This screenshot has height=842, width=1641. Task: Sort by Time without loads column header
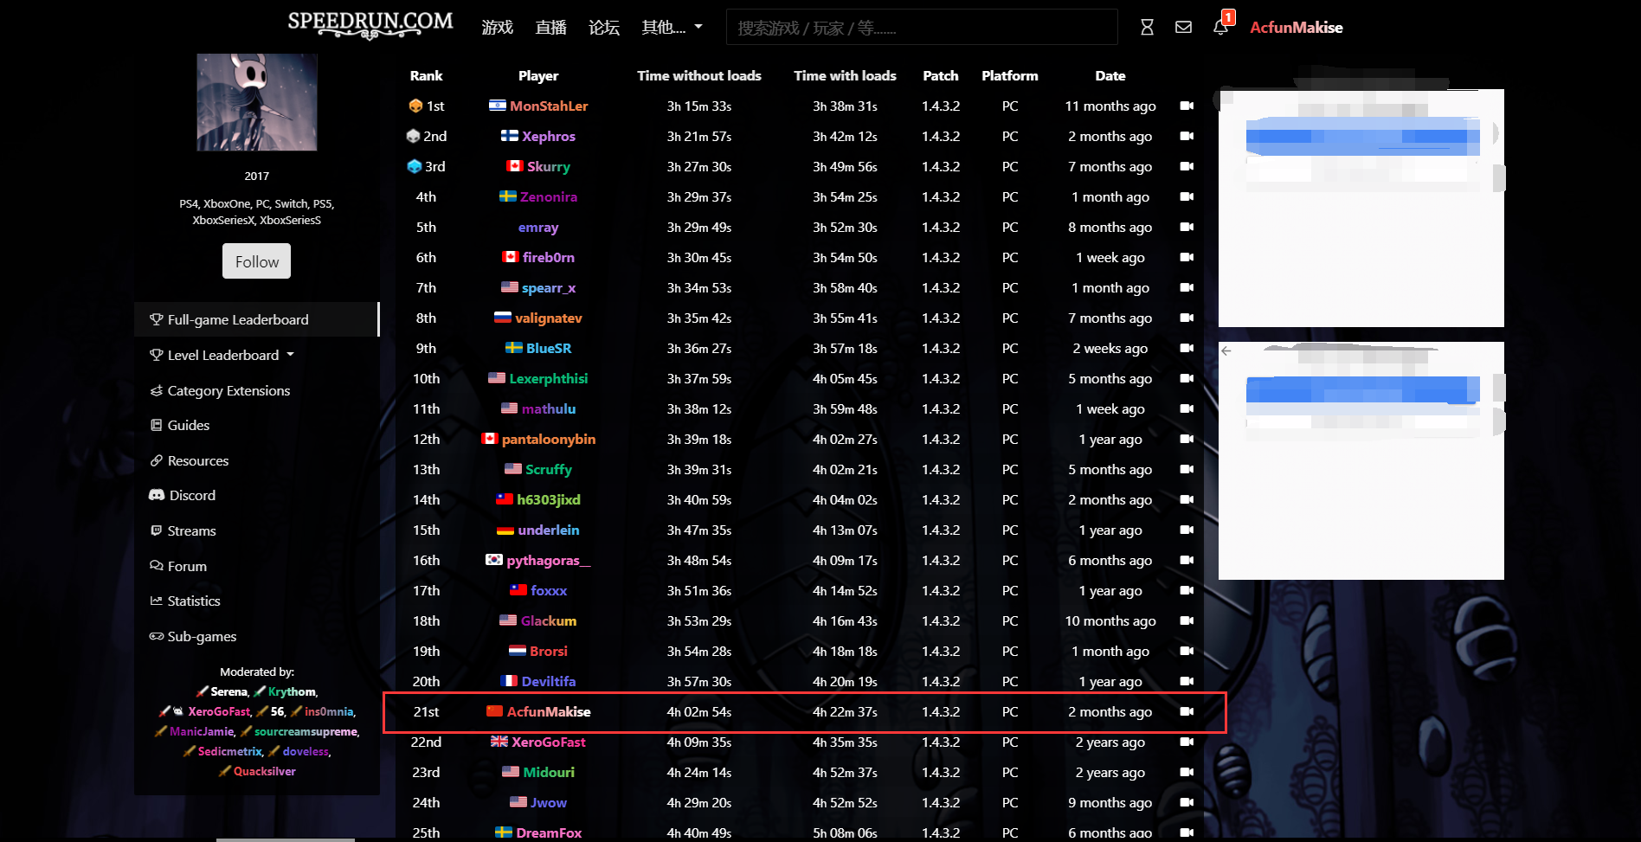coord(699,75)
